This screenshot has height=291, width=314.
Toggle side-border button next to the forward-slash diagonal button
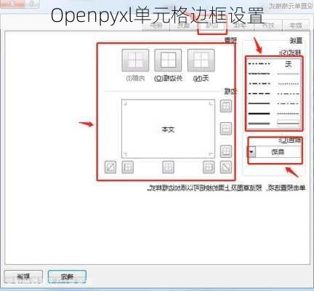[128, 167]
